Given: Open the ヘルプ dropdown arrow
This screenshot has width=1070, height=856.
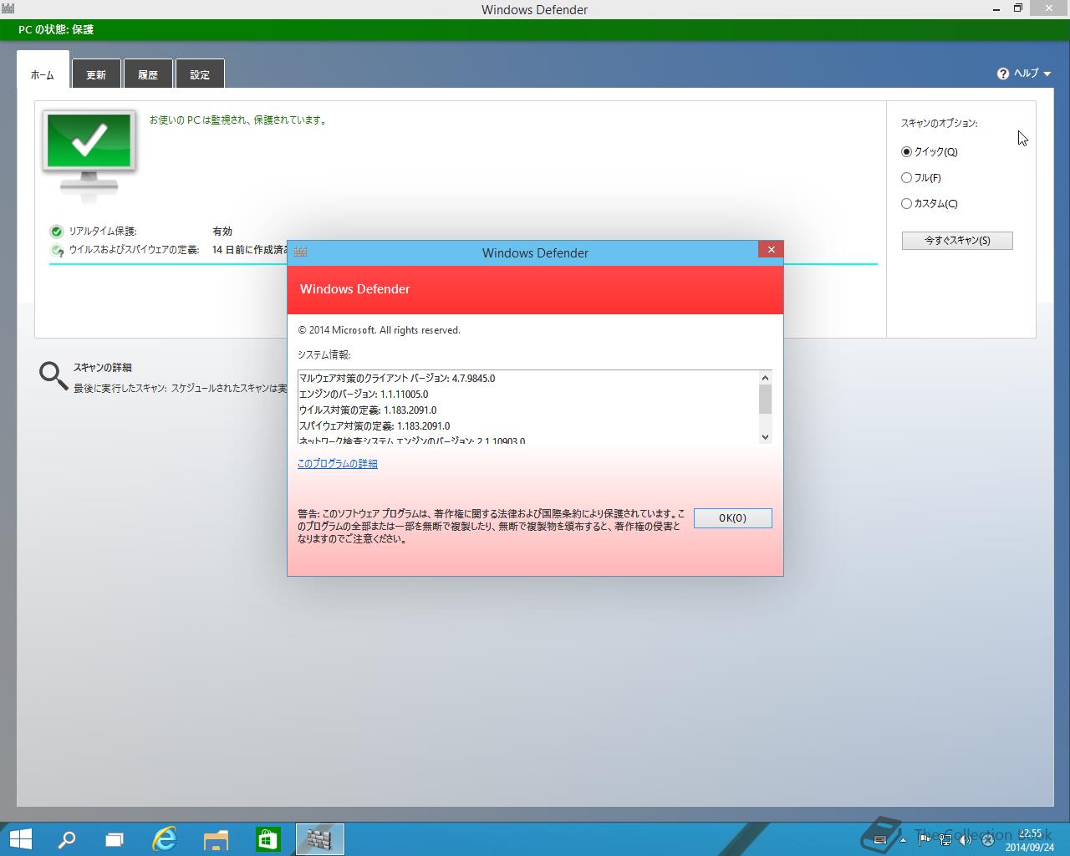Looking at the screenshot, I should (x=1047, y=74).
